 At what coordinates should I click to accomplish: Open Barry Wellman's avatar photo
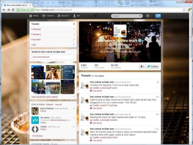[x=35, y=111]
